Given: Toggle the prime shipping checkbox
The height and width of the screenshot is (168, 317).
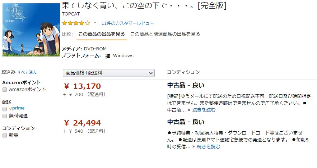Looking at the screenshot, I should click(x=5, y=108).
